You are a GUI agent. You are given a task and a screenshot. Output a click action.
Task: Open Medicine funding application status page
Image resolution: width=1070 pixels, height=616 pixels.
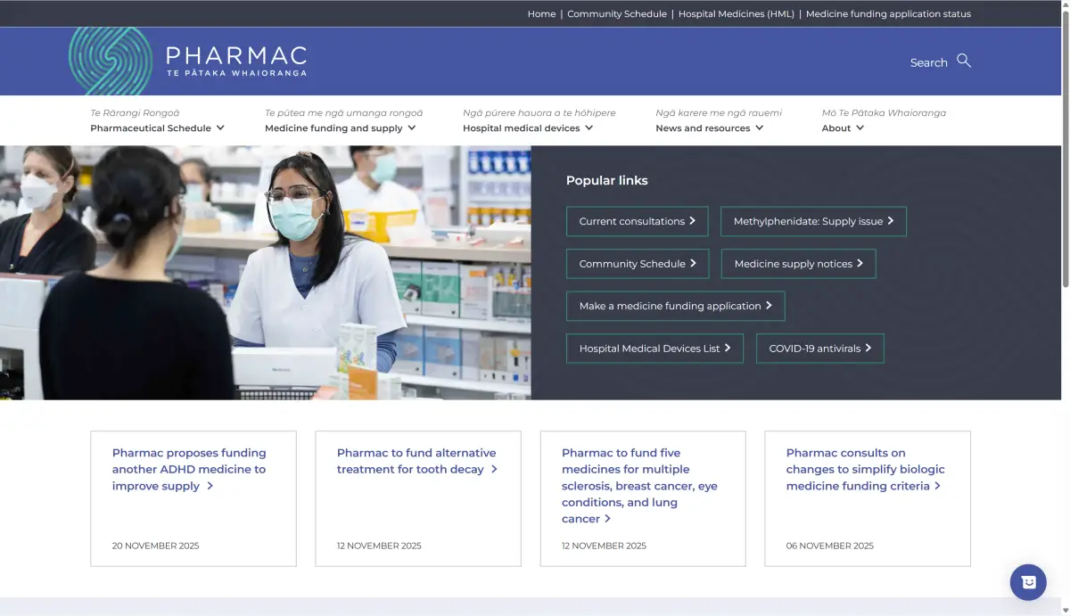tap(888, 13)
